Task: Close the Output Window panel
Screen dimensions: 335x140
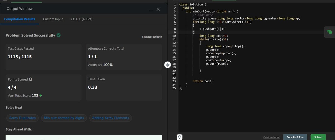Action: coord(158,9)
